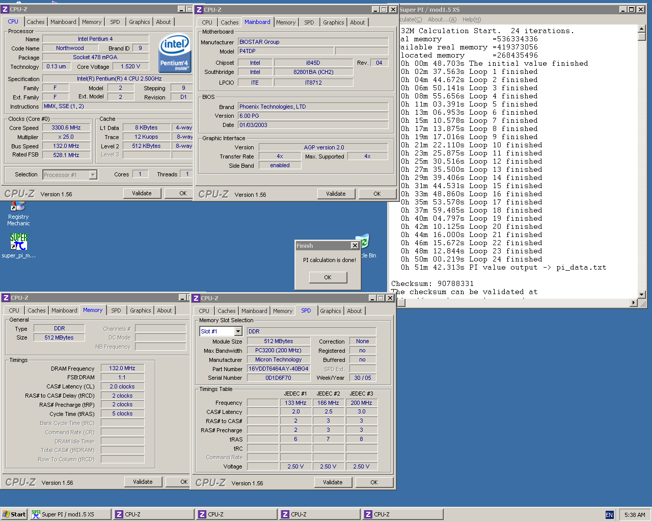The image size is (652, 522).
Task: Click the Super PI taskbar button
Action: tap(70, 514)
